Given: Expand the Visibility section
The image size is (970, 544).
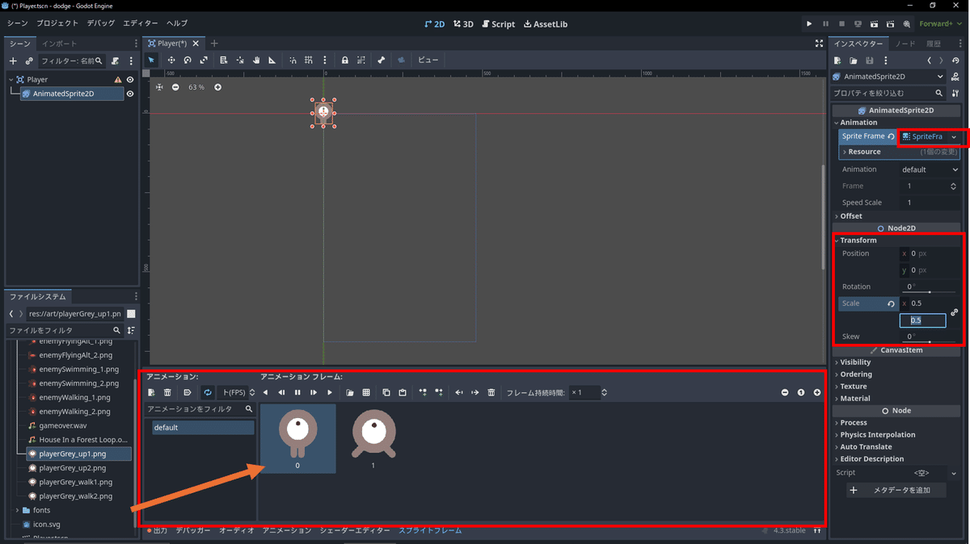Looking at the screenshot, I should (x=855, y=362).
